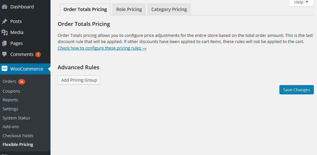317x155 pixels.
Task: Open Checkout Fields submenu item
Action: point(18,136)
